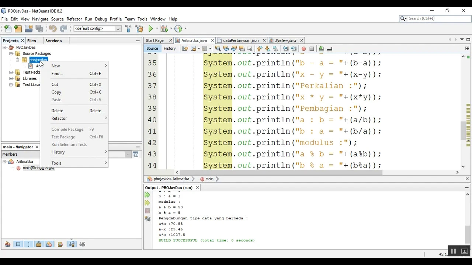Open the editor documents list dropdown arrow
Image resolution: width=472 pixels, height=265 pixels.
pos(462,39)
